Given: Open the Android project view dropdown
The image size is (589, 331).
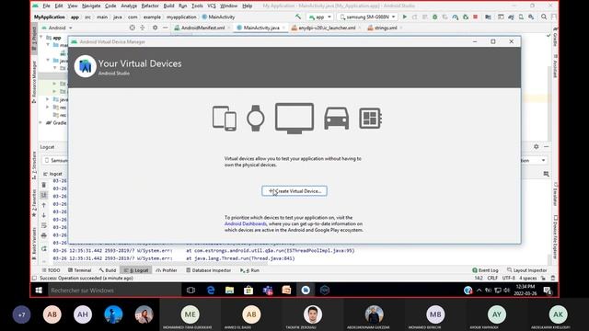Looking at the screenshot, I should [x=57, y=28].
